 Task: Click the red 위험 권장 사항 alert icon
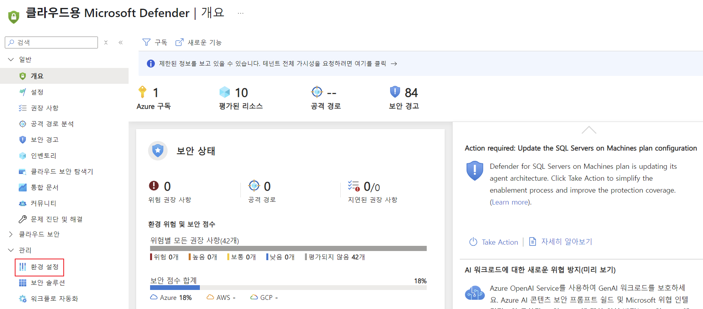click(154, 185)
